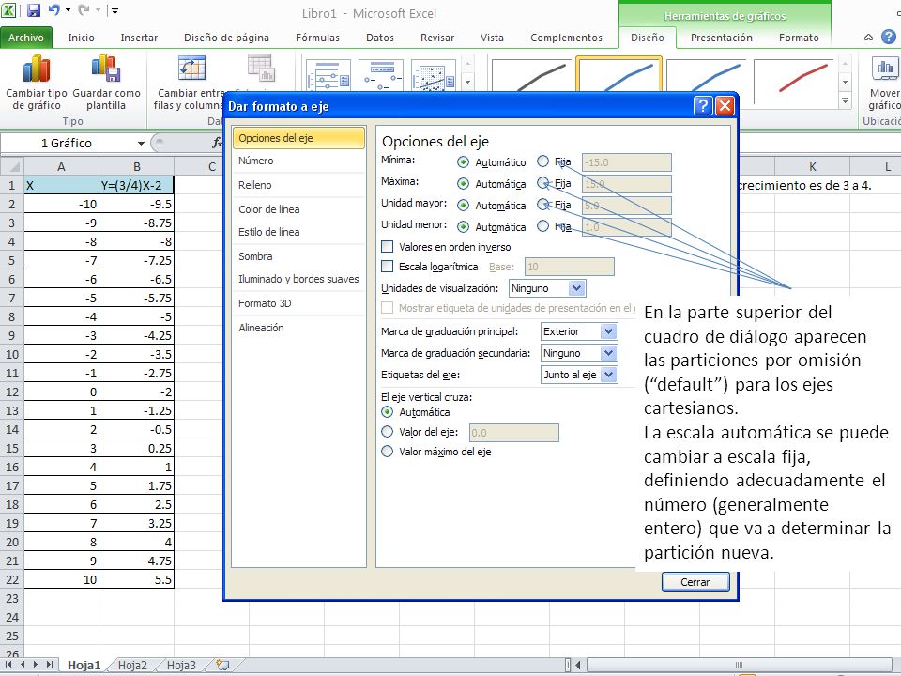Select second chart layout thumbnail
The height and width of the screenshot is (676, 901).
[380, 74]
